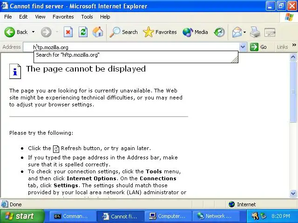Click the 8:20 PM clock

pos(280,216)
